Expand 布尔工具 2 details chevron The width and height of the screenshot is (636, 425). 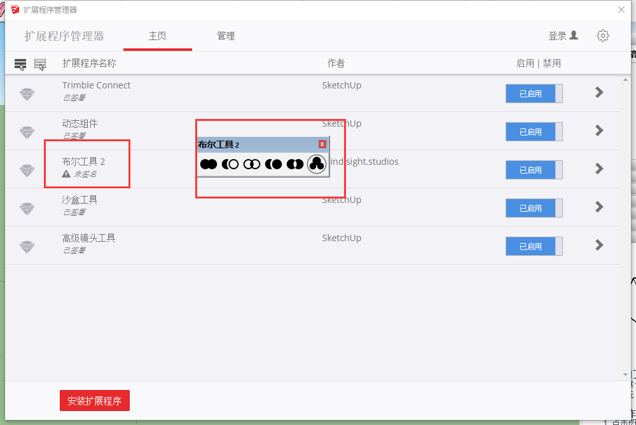pos(599,169)
